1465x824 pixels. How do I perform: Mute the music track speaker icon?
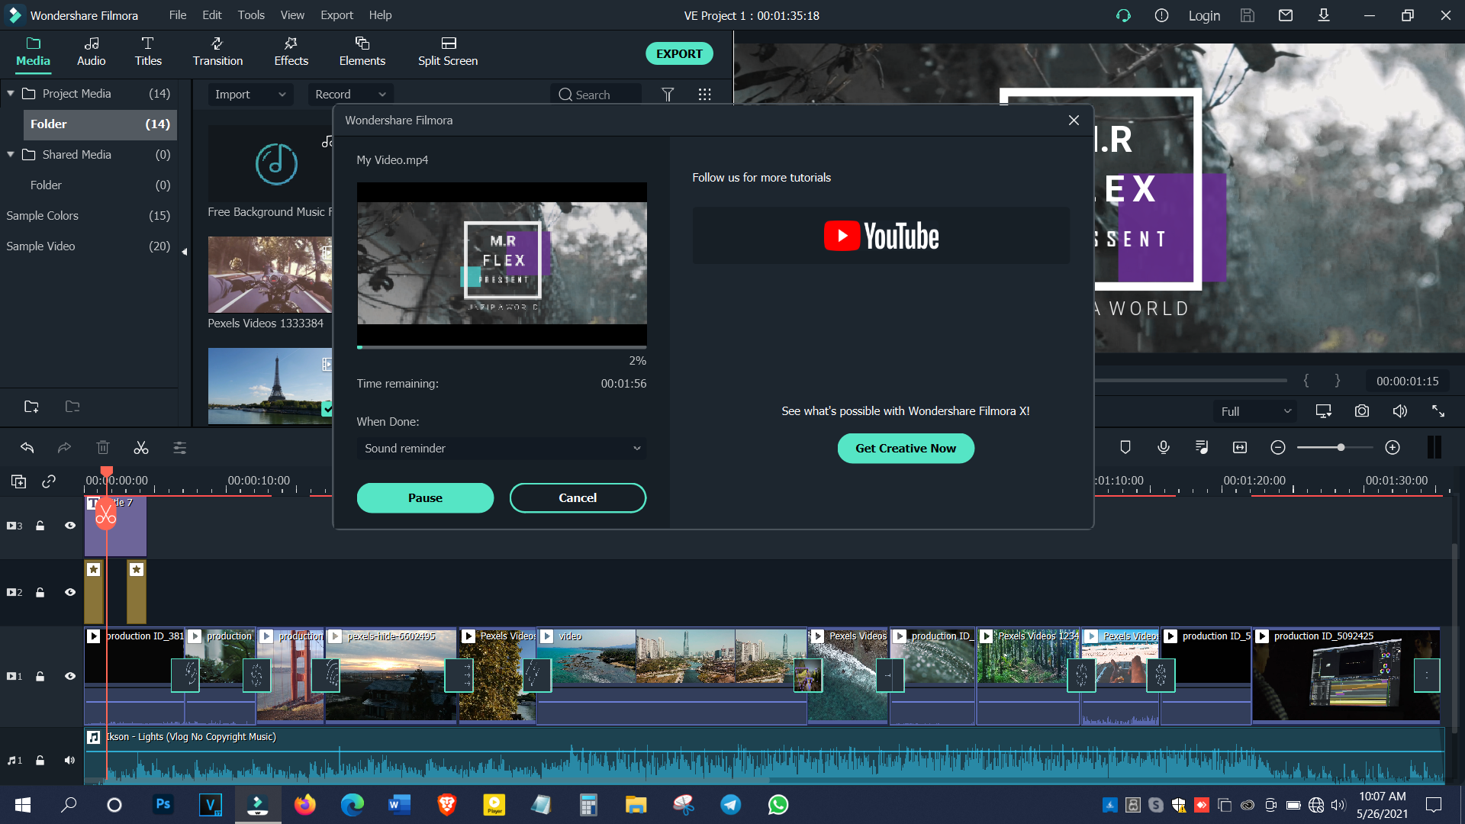[69, 760]
